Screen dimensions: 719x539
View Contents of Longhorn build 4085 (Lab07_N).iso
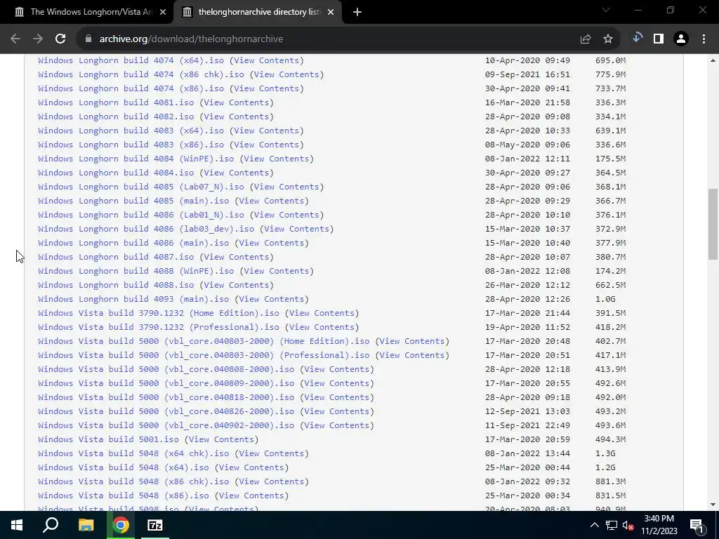286,187
